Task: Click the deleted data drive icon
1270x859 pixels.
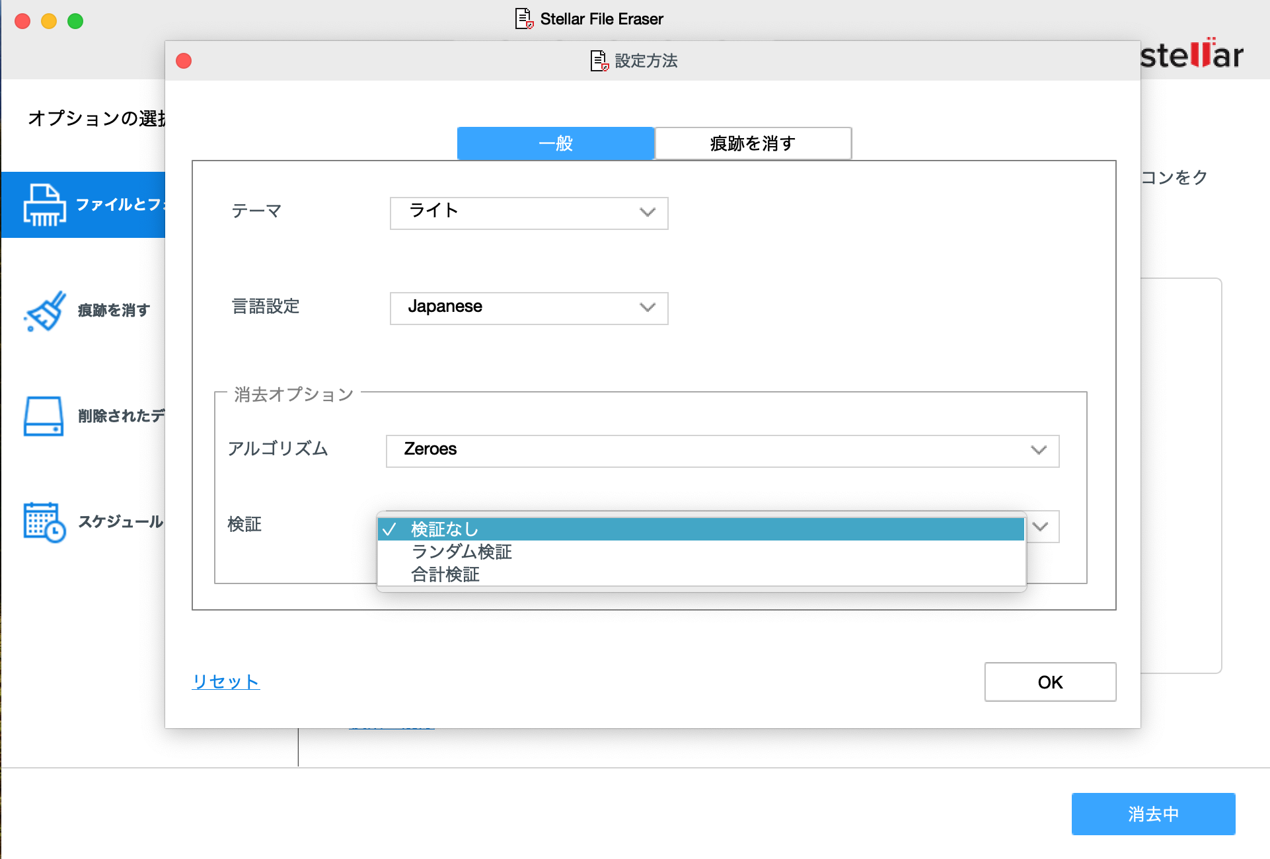Action: coord(44,416)
